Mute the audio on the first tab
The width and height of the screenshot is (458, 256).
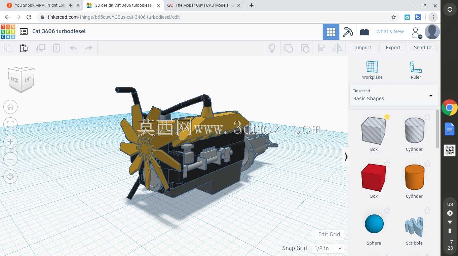coord(71,5)
